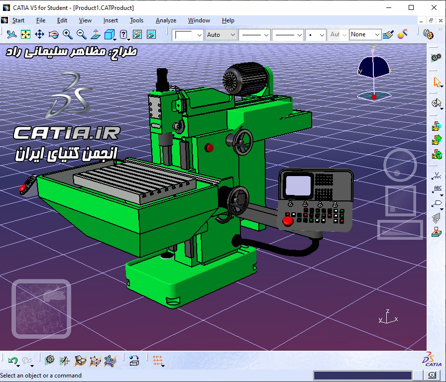The height and width of the screenshot is (382, 446).
Task: Open the Auto transparency dropdown
Action: [221, 35]
